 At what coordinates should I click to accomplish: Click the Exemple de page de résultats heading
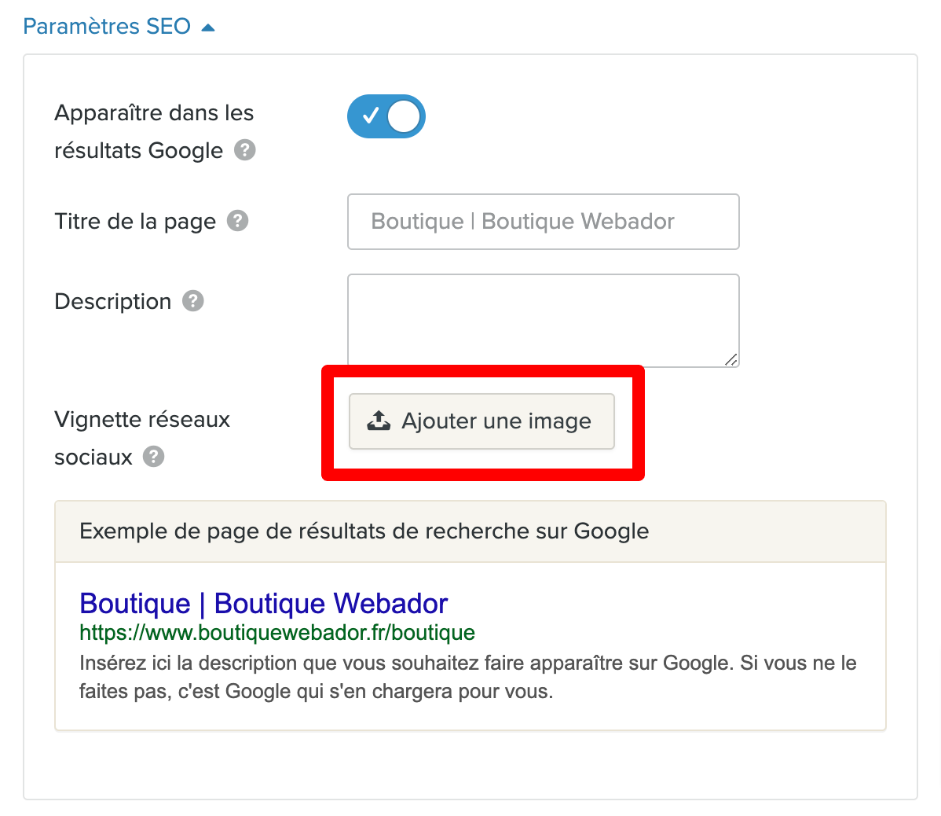(364, 531)
